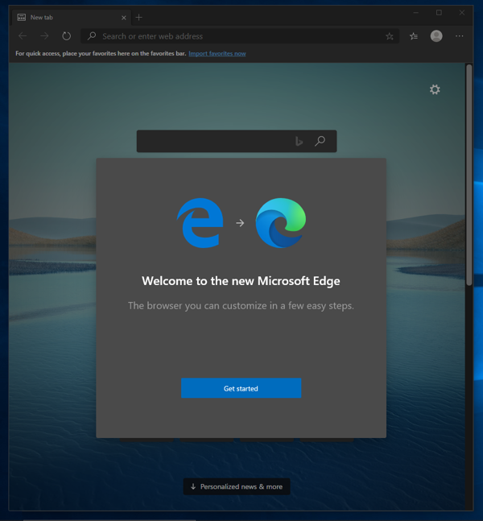Close the New tab tab
This screenshot has height=521, width=483.
124,18
